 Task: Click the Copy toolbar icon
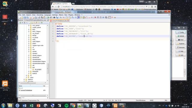click(x=42, y=17)
